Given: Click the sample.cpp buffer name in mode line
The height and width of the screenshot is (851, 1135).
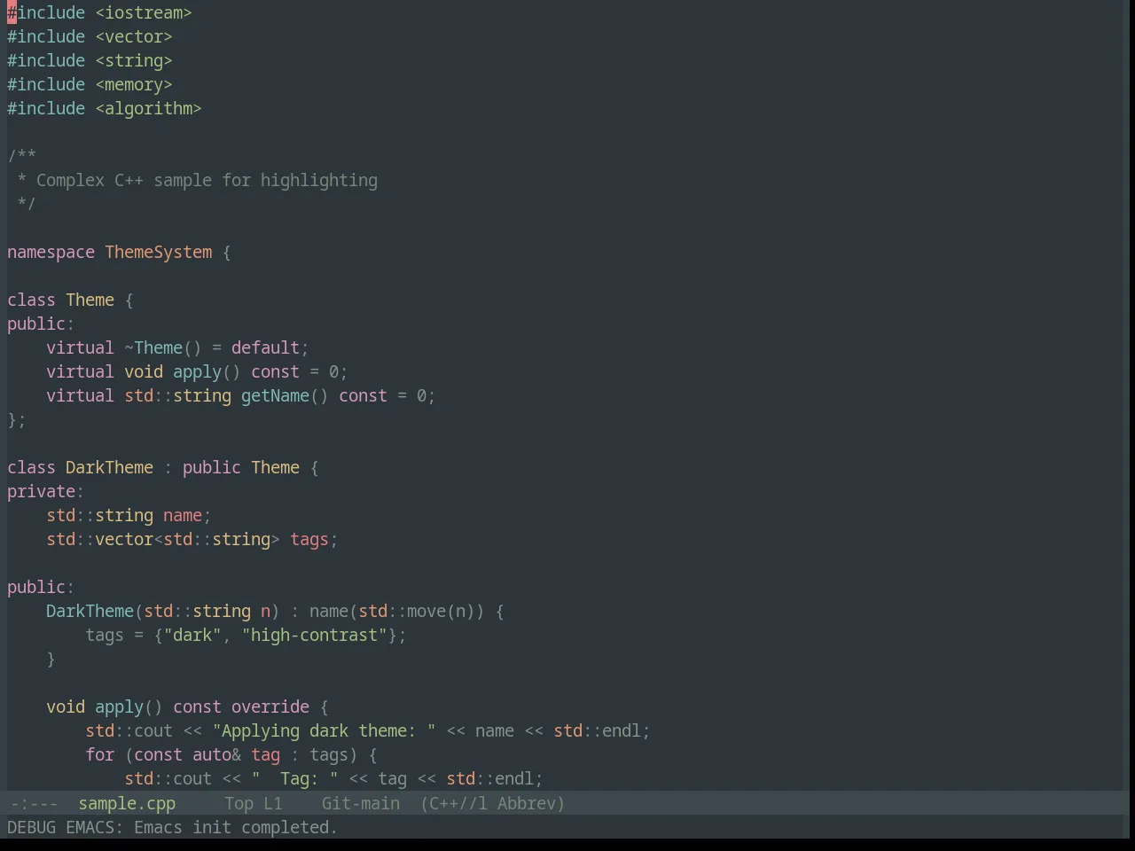Looking at the screenshot, I should pos(127,804).
